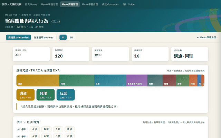
Task: Click the 醫病關係與病人行為 course title
Action: coord(27,21)
